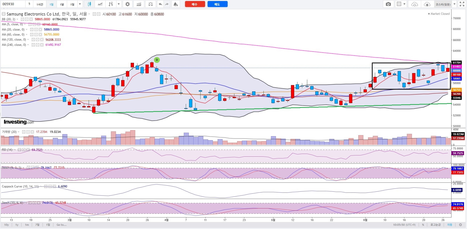The image size is (467, 229).
Task: Select the 1시간 interval
Action: [40, 4]
